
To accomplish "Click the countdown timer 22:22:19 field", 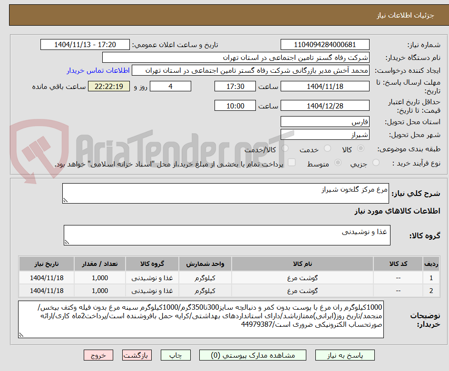I will 109,87.
